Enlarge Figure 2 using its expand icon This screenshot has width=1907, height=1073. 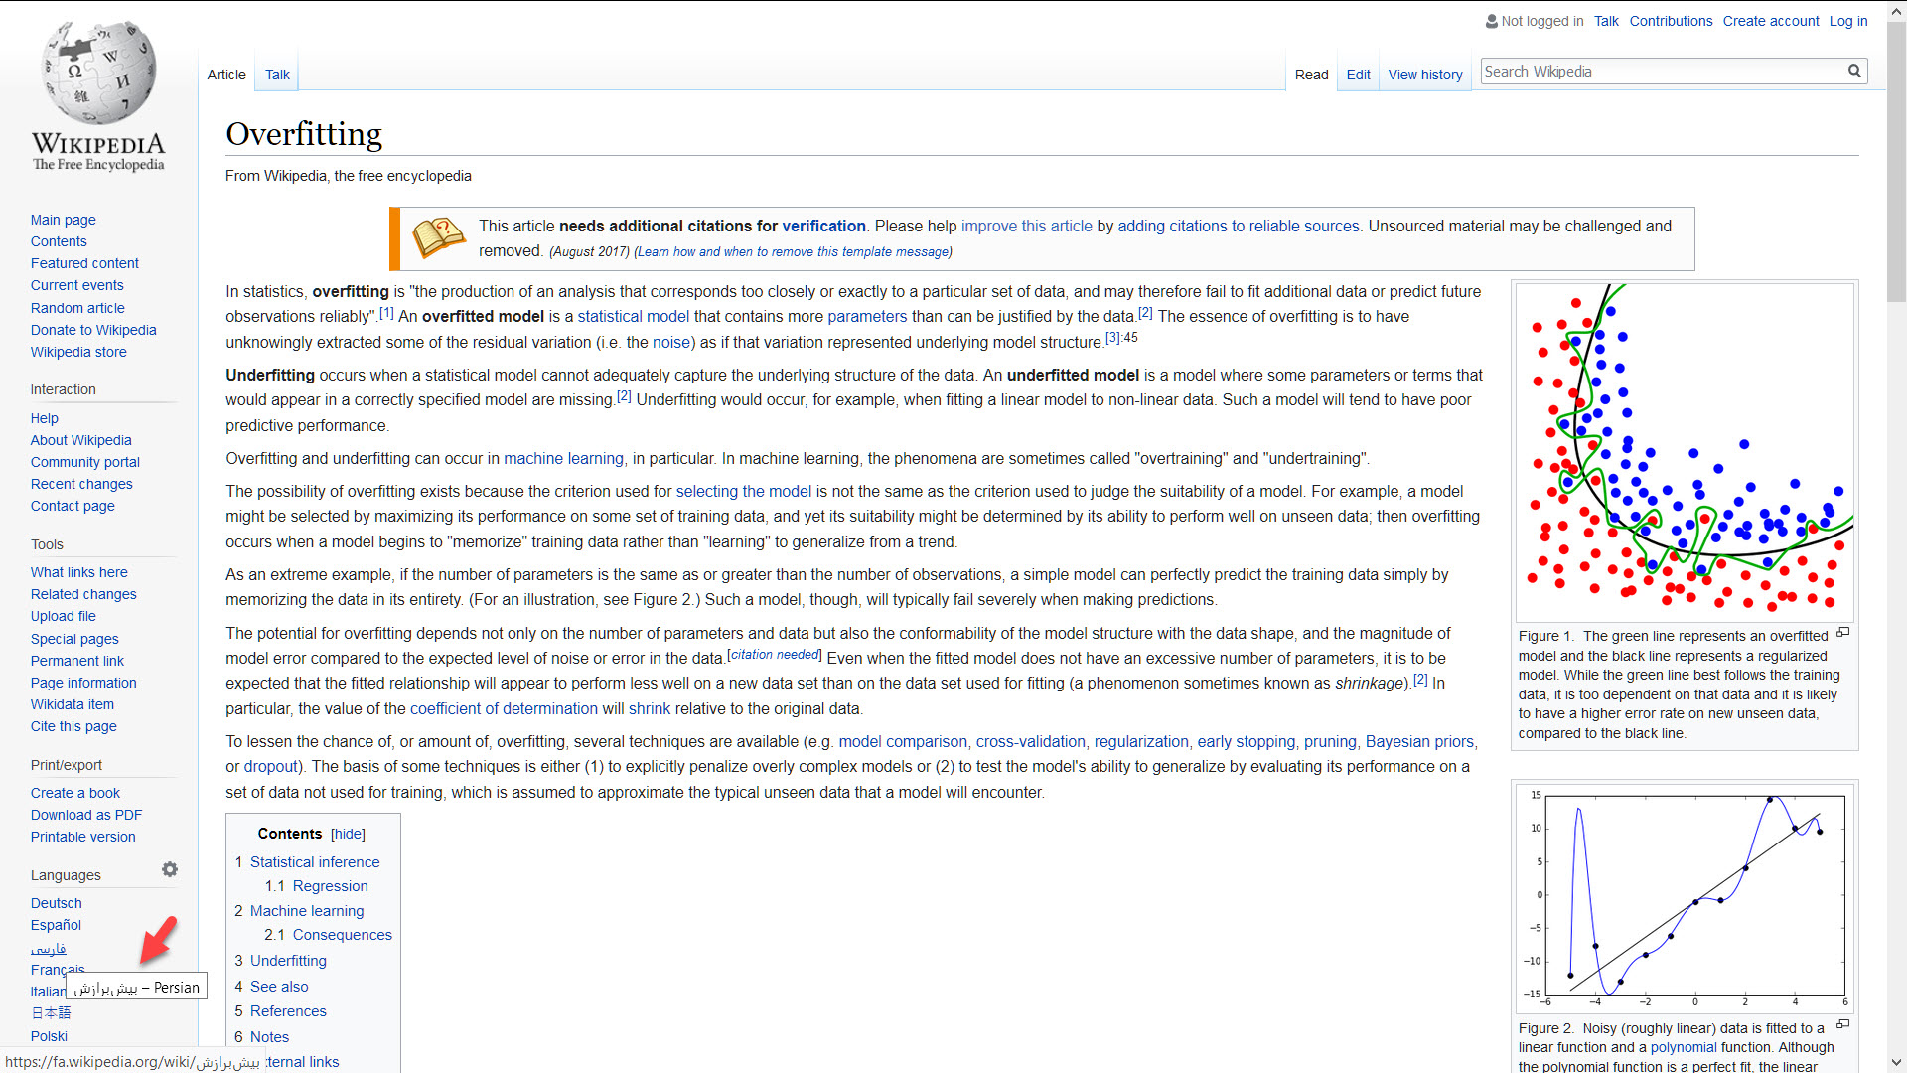(x=1843, y=1024)
